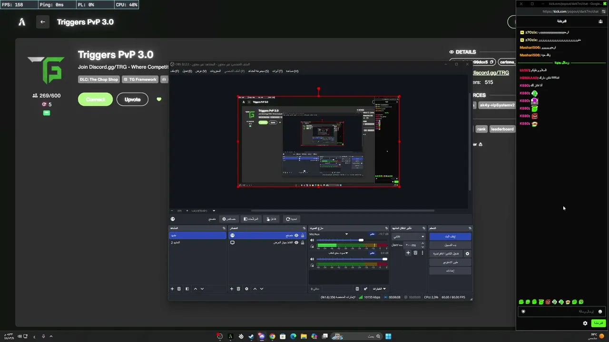
Task: Decrease transition duration with down arrow
Action: tap(422, 247)
